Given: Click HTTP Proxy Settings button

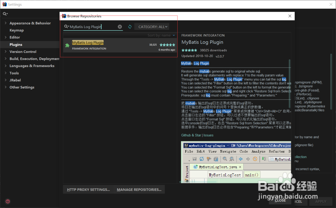Looking at the screenshot, I should [88, 190].
